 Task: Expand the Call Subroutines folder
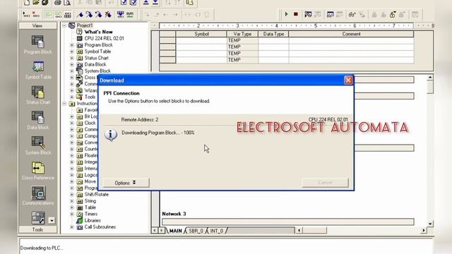[x=72, y=227]
